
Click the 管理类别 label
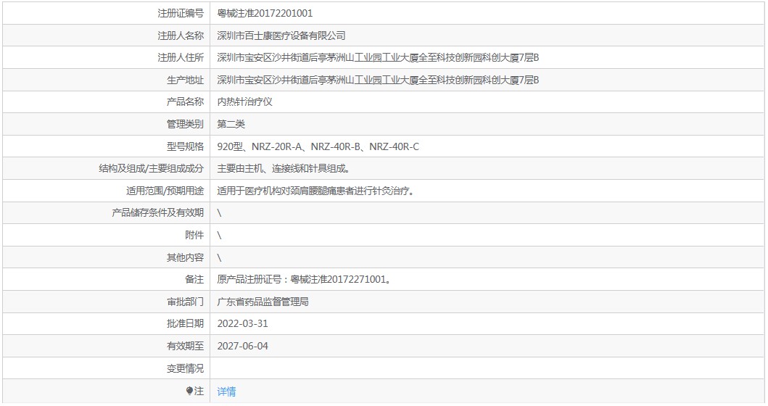(x=185, y=125)
